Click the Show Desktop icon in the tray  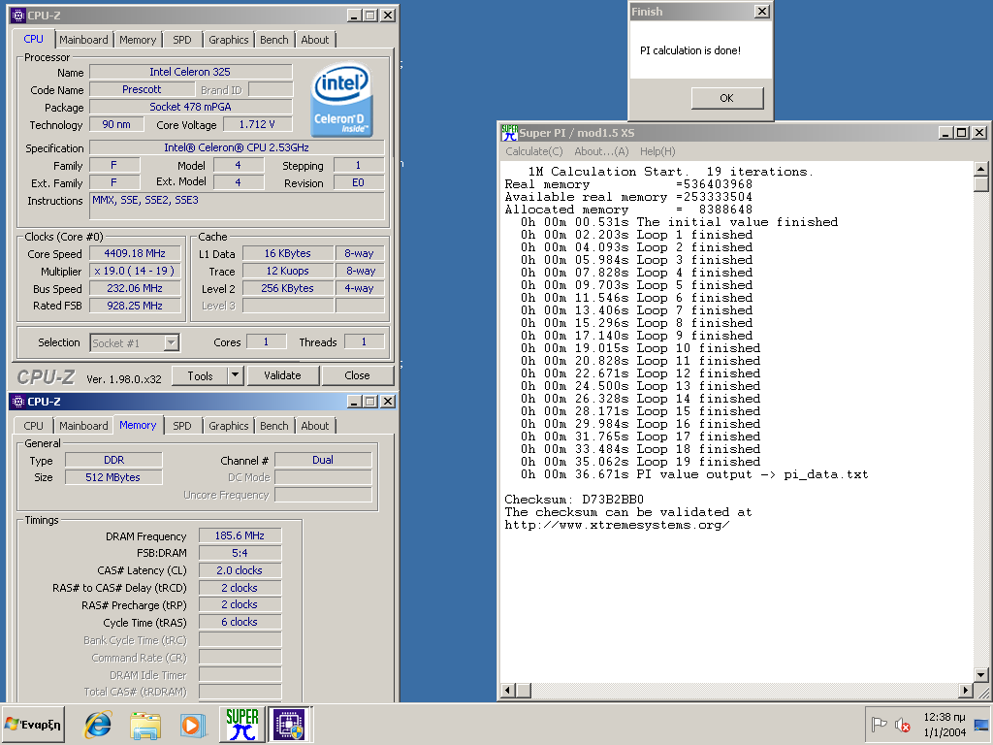click(x=981, y=725)
